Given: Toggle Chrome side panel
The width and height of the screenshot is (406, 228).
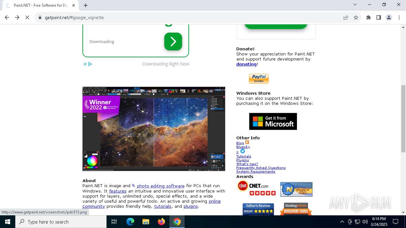Looking at the screenshot, I should (x=379, y=17).
